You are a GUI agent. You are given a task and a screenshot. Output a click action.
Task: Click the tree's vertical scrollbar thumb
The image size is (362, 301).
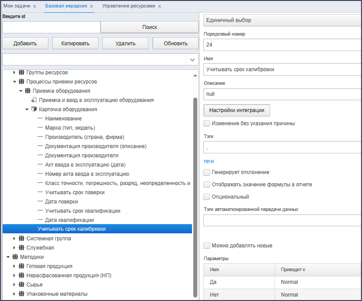(195, 197)
